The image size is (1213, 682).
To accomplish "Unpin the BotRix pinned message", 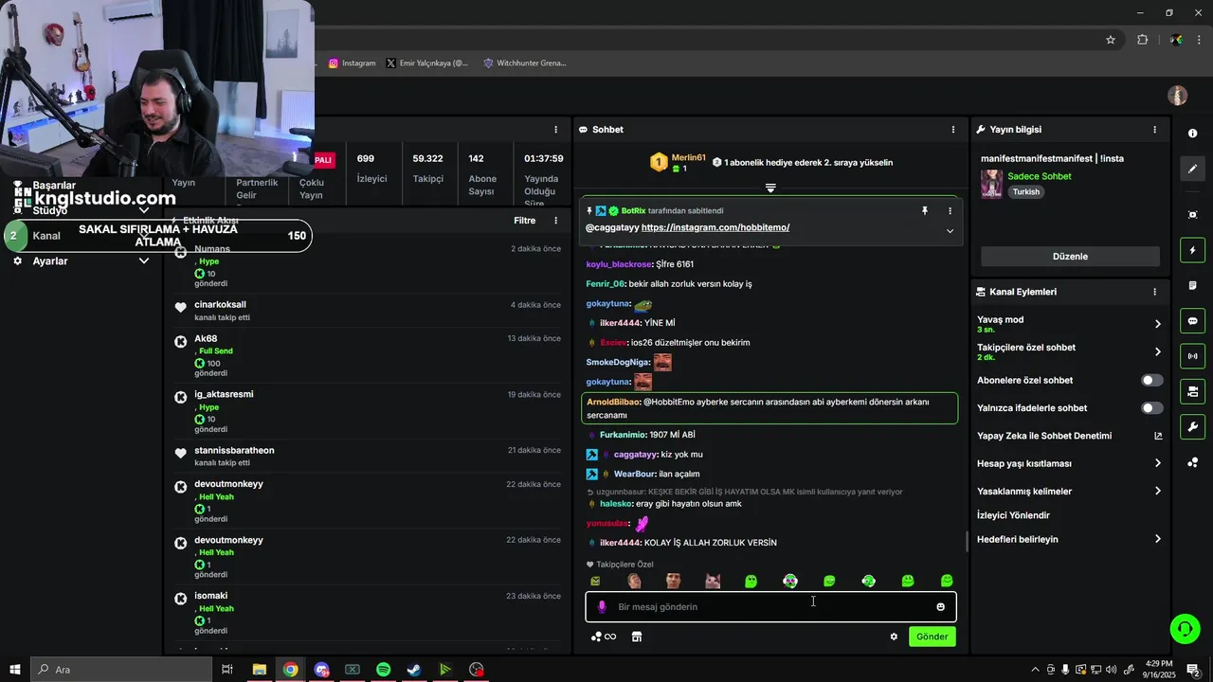I will tap(925, 210).
